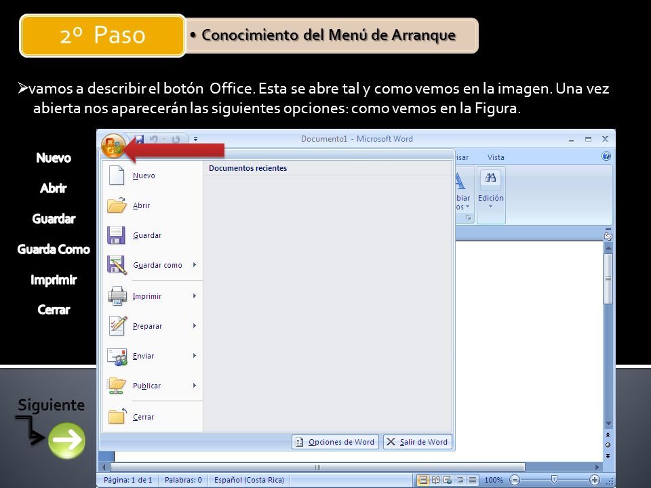The height and width of the screenshot is (488, 651).
Task: Expand the Imprimir submenu arrow
Action: pos(195,296)
